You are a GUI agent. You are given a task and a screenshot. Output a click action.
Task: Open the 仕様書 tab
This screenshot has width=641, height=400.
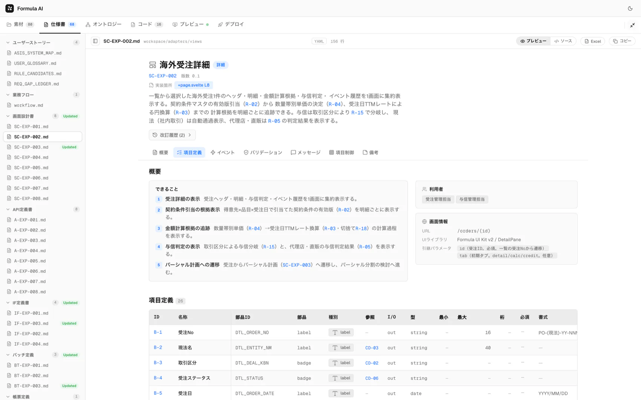[x=60, y=24]
